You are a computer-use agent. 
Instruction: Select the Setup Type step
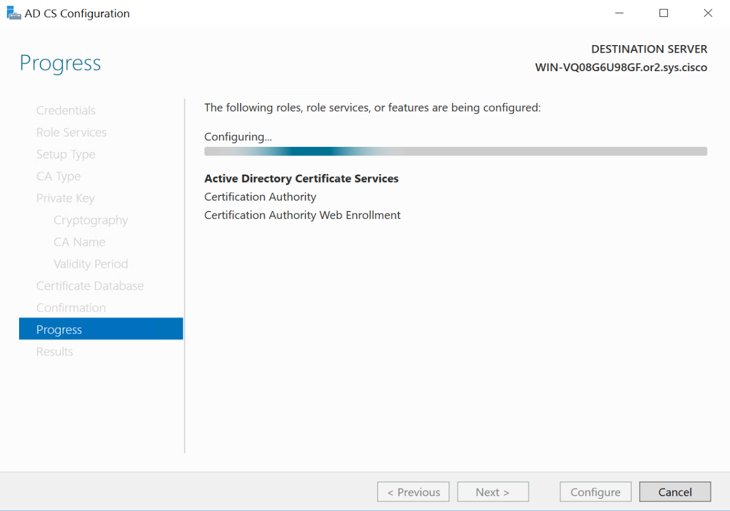(x=66, y=154)
